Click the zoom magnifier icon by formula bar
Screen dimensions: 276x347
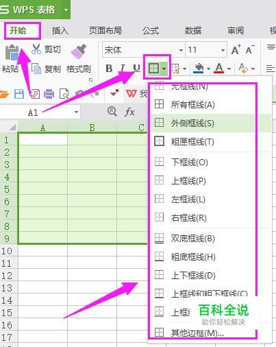pyautogui.click(x=112, y=112)
